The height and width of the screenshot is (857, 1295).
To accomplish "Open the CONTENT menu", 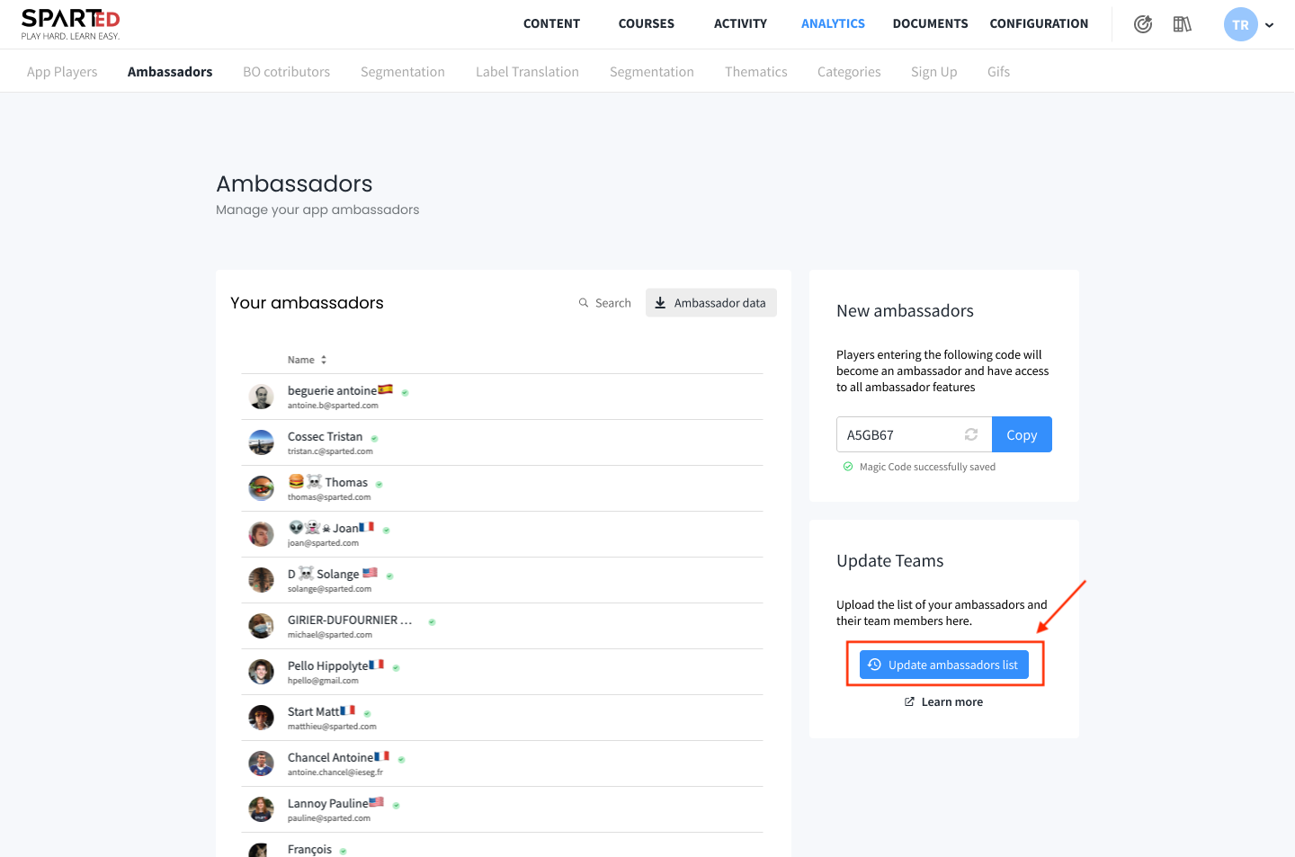I will 551,24.
